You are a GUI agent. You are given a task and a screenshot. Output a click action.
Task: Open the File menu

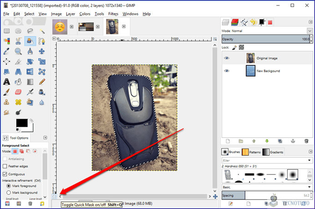(x=6, y=14)
